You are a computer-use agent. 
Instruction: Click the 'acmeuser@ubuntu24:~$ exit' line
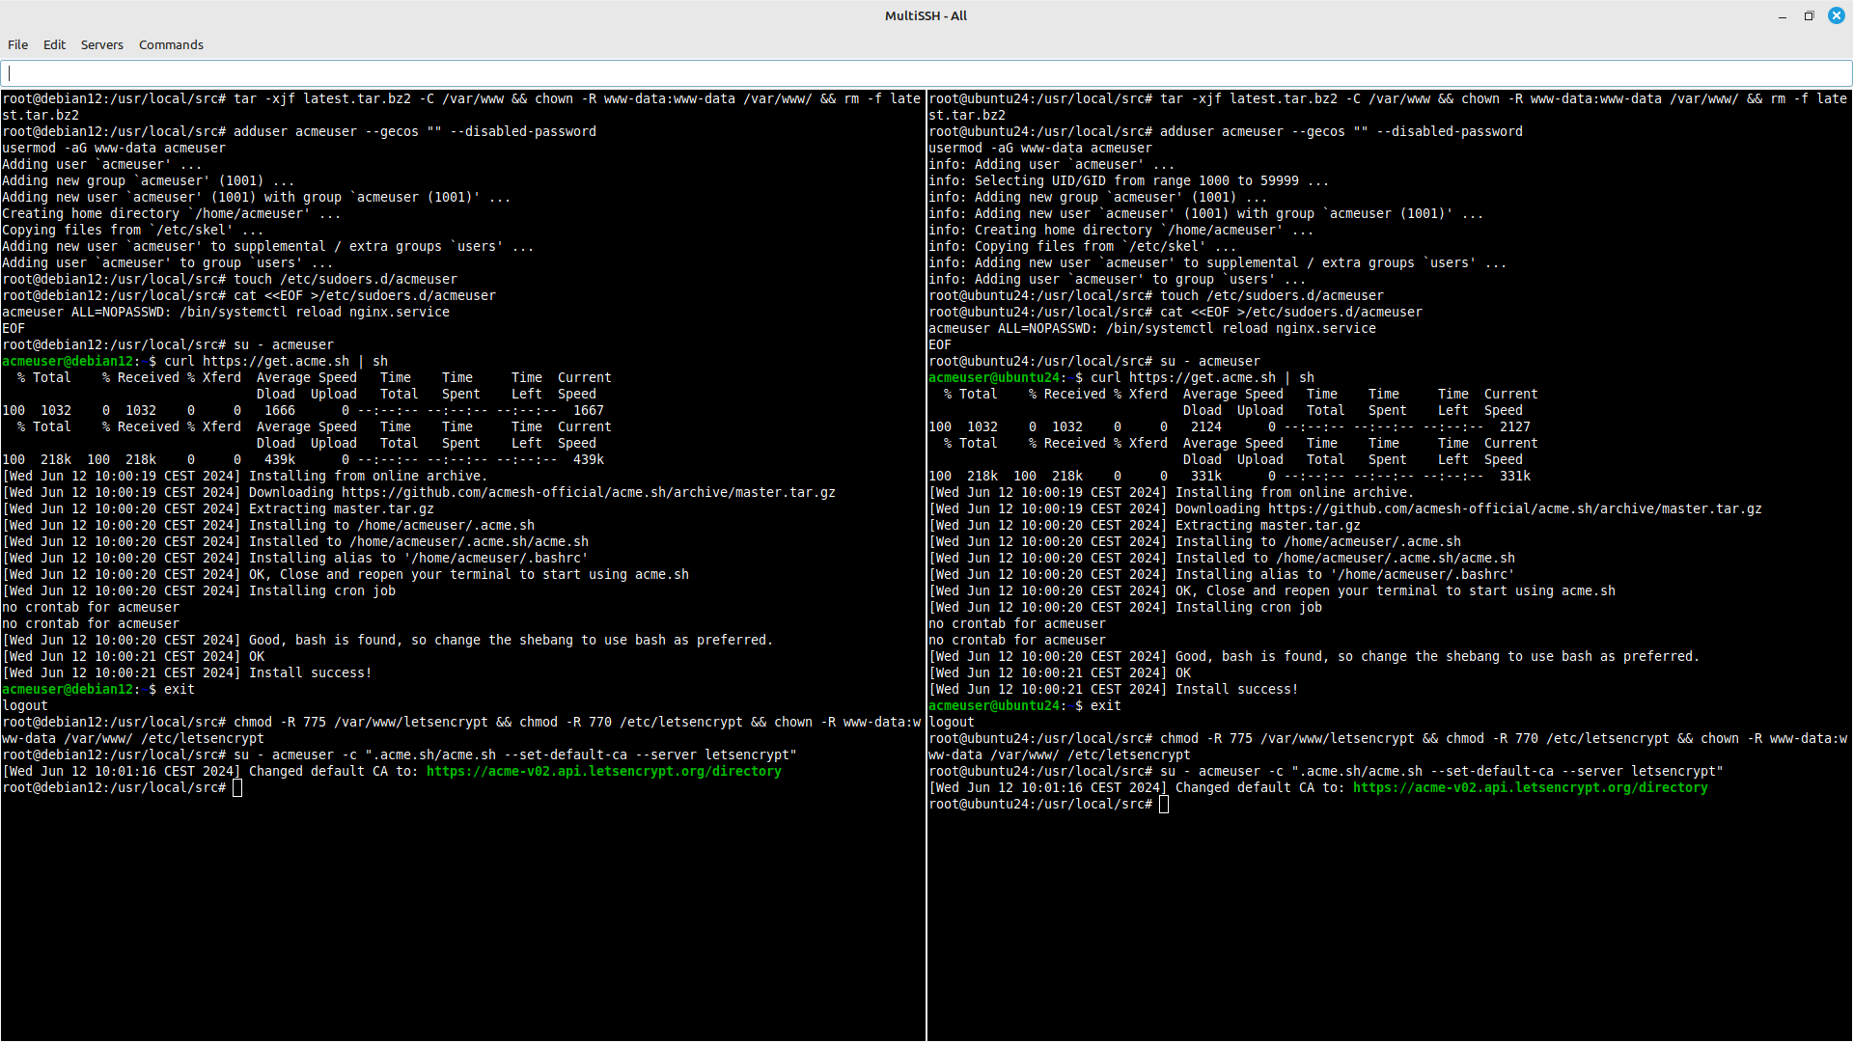click(x=1025, y=705)
